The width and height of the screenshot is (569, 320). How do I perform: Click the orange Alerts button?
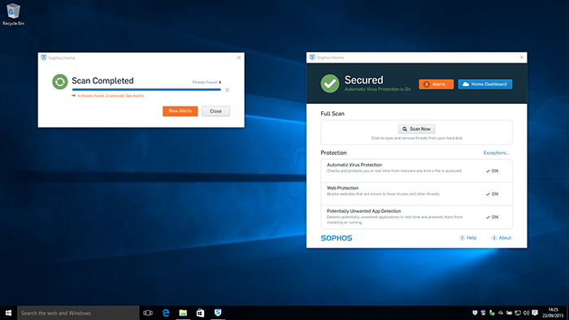point(437,84)
